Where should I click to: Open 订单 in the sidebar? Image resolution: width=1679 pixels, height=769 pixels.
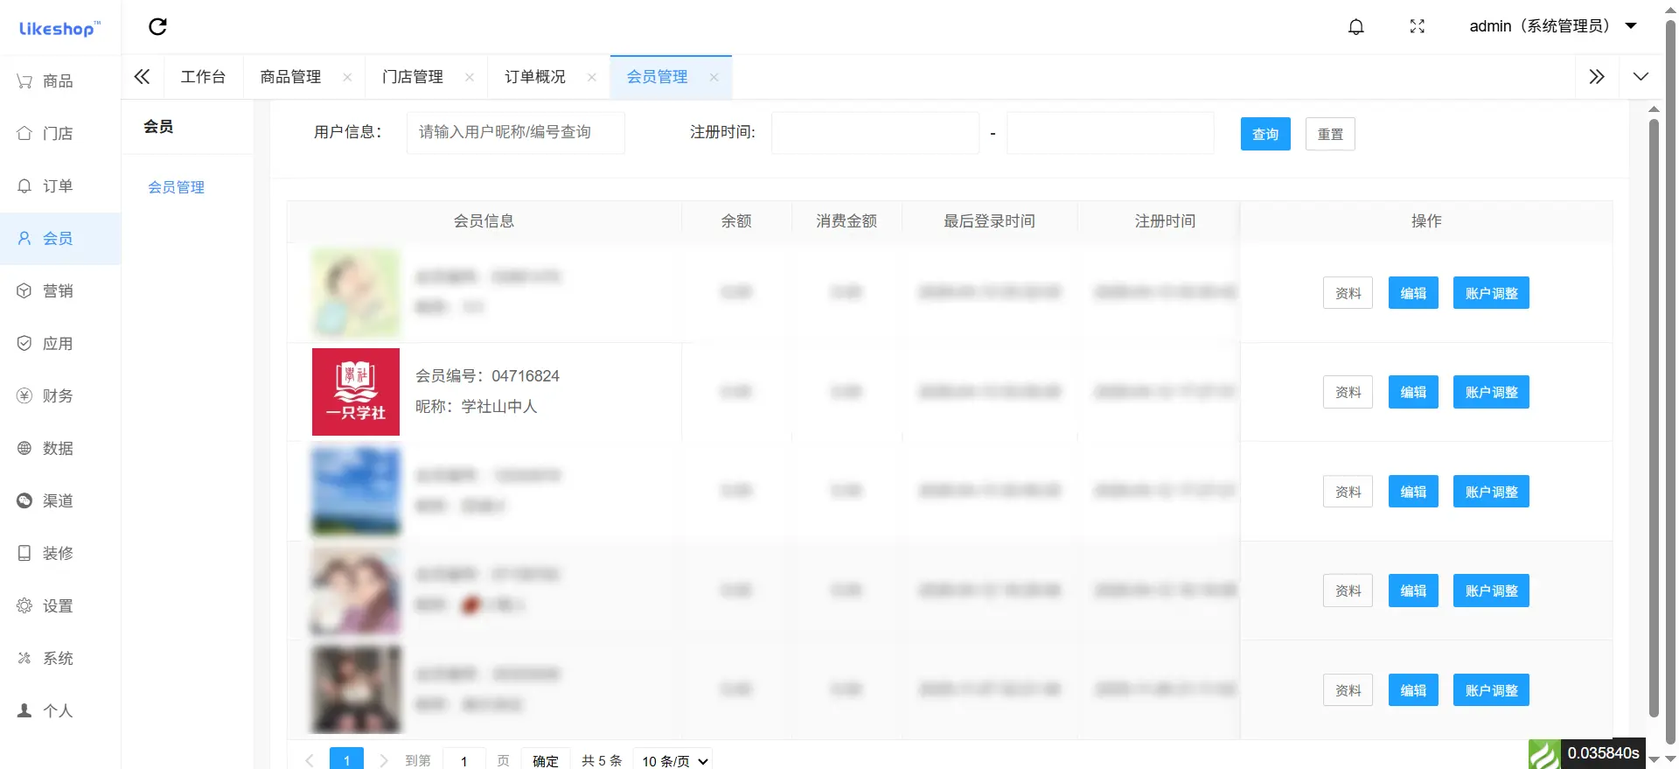coord(60,186)
